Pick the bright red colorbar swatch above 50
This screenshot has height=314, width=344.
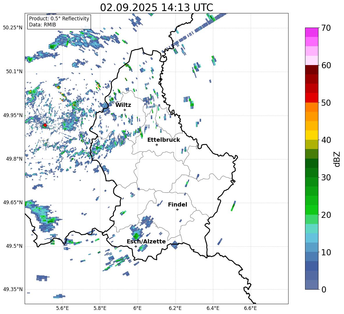coord(311,98)
